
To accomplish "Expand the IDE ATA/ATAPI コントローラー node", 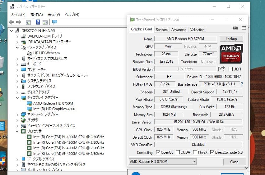I will point(17,42).
